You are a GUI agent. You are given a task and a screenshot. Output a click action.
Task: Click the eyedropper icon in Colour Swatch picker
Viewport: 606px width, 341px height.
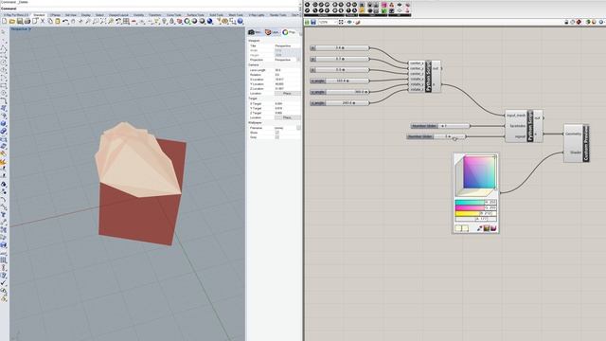[480, 228]
